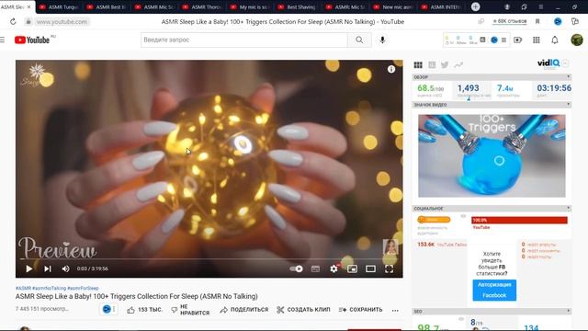Open YouTube notifications bell
Image resolution: width=588 pixels, height=331 pixels.
[x=555, y=40]
